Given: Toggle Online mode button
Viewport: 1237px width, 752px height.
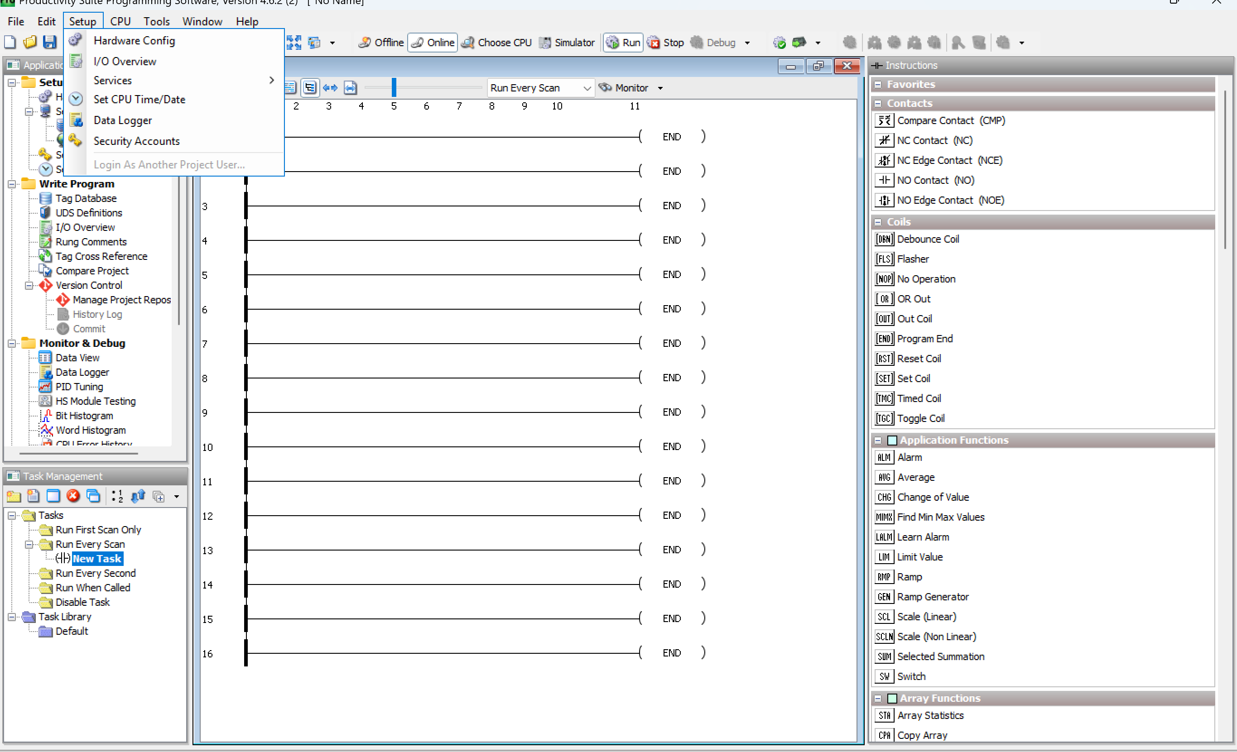Looking at the screenshot, I should (432, 43).
